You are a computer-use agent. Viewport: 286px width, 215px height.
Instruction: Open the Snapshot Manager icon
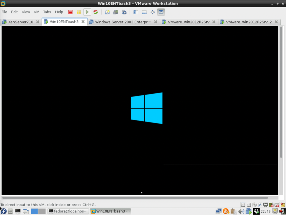point(124,12)
